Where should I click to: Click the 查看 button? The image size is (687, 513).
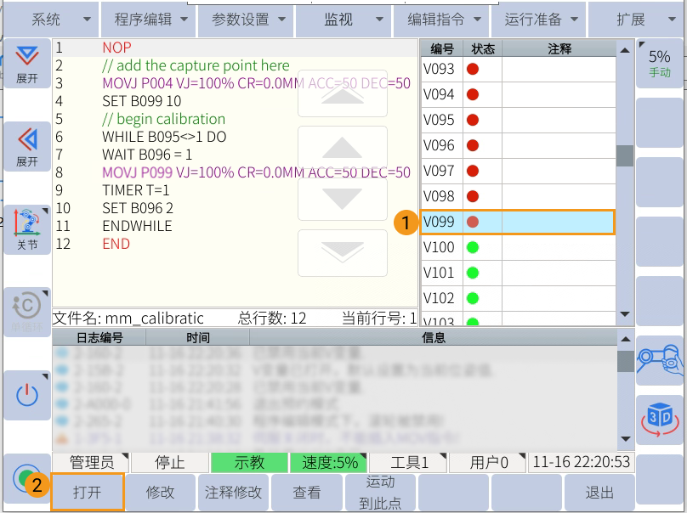pyautogui.click(x=307, y=492)
